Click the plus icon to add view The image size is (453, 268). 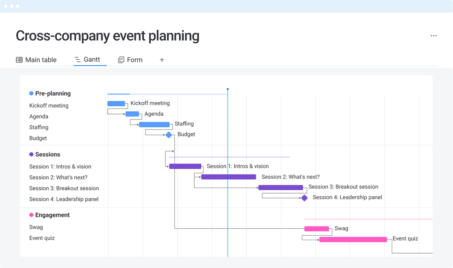(162, 60)
